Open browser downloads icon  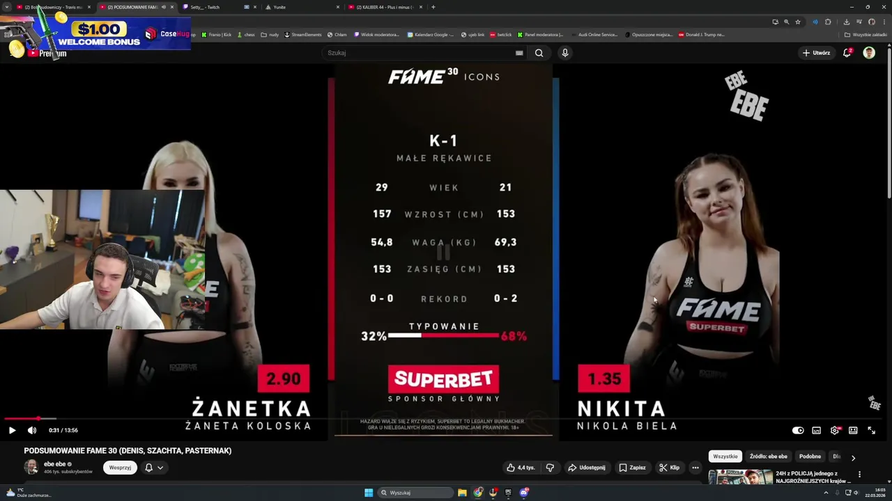click(847, 22)
